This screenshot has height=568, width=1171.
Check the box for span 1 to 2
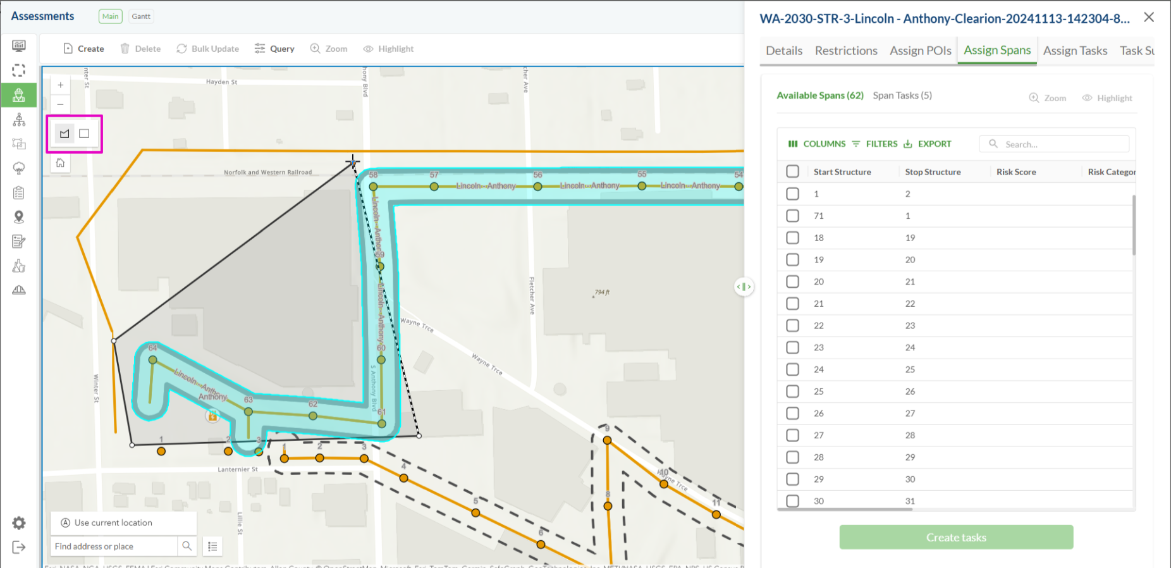point(792,194)
